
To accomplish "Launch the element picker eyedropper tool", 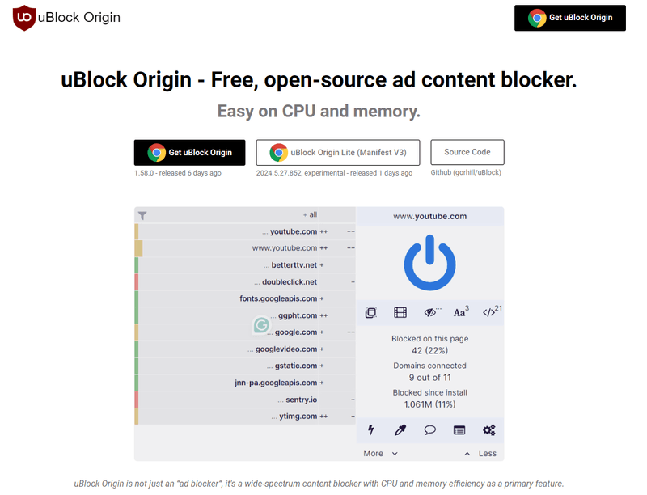I will pos(400,429).
